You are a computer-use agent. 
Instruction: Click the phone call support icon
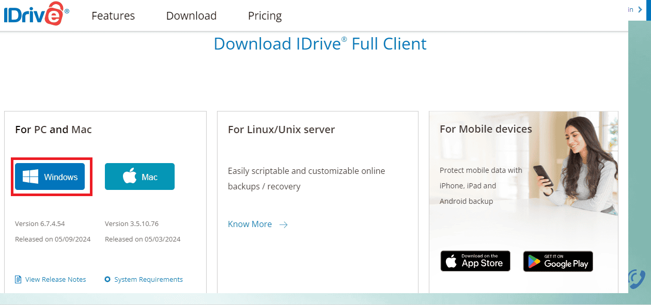point(637,279)
